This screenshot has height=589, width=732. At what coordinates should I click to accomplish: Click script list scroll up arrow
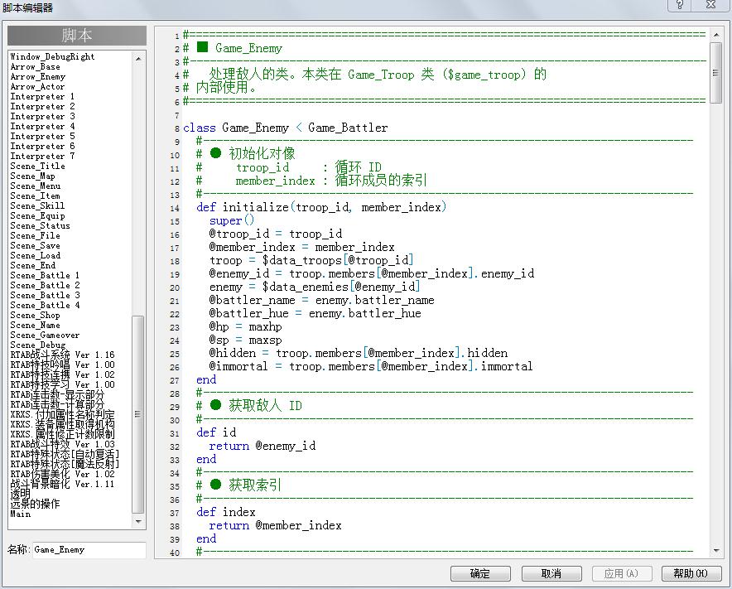(138, 59)
